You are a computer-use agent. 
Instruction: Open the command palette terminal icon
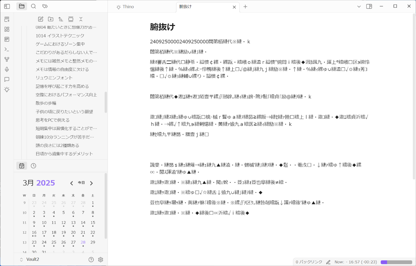pos(7,49)
